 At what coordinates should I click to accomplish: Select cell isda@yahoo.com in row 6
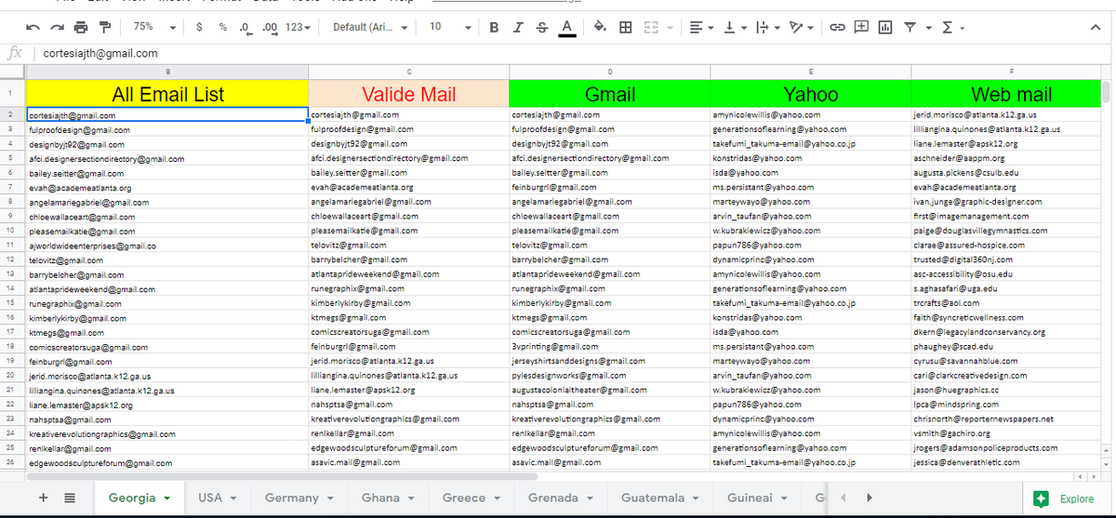coord(810,173)
